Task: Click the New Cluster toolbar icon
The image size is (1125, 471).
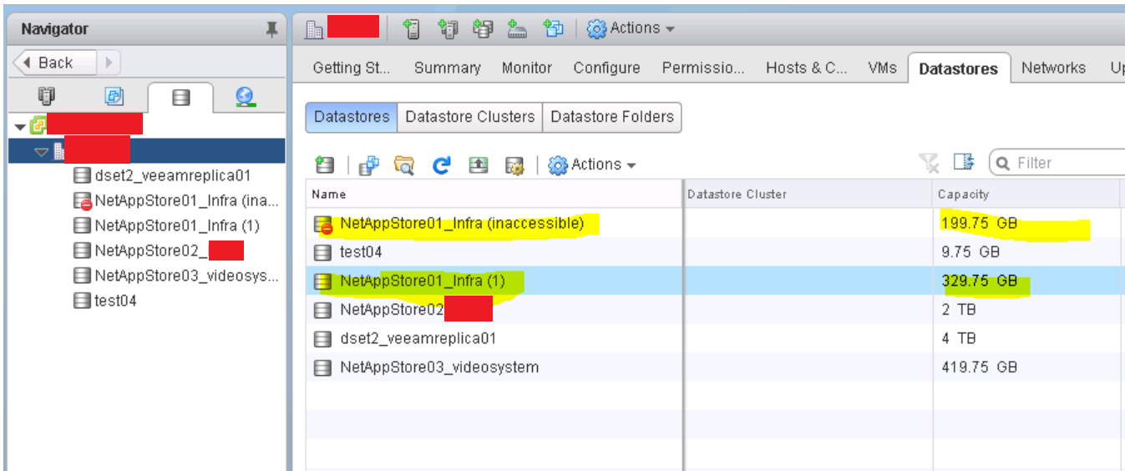Action: coord(448,28)
